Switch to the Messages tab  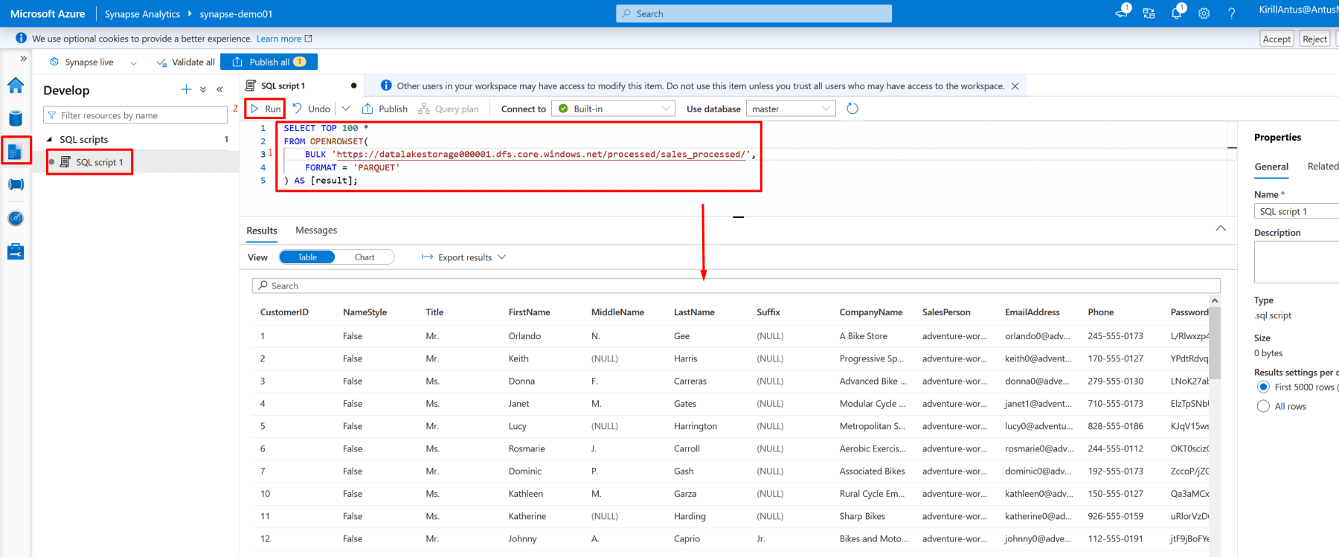[x=316, y=231]
